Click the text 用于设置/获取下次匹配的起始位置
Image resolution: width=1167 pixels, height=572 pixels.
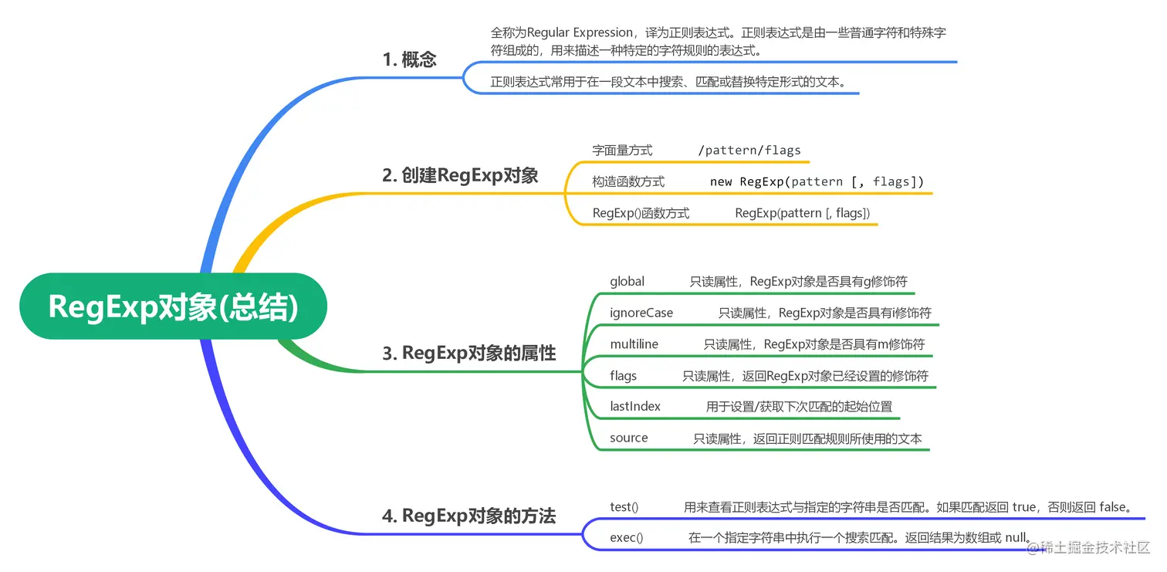pyautogui.click(x=799, y=406)
